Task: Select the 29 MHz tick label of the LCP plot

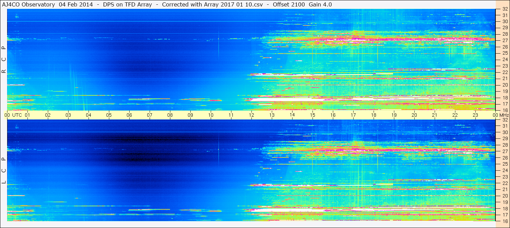Action: pyautogui.click(x=505, y=139)
